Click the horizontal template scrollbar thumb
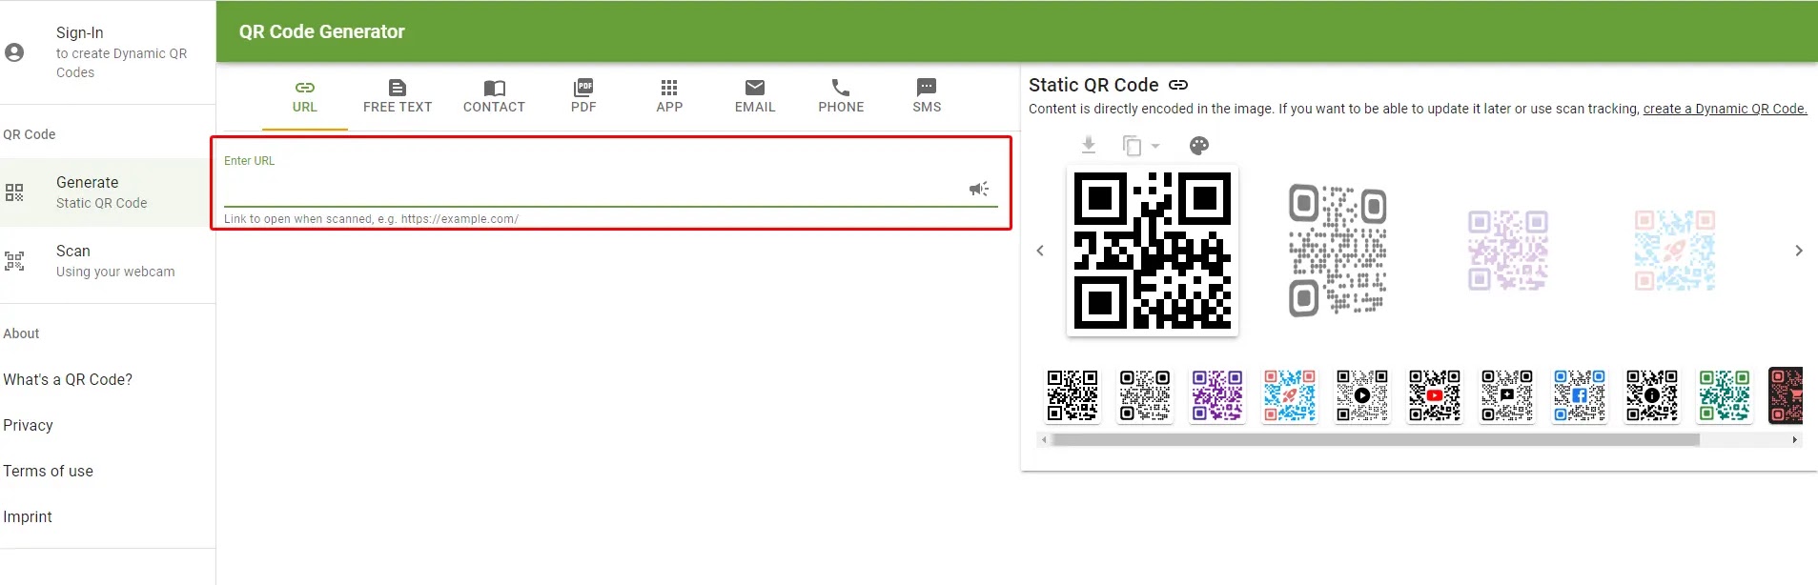This screenshot has width=1818, height=585. click(1376, 439)
